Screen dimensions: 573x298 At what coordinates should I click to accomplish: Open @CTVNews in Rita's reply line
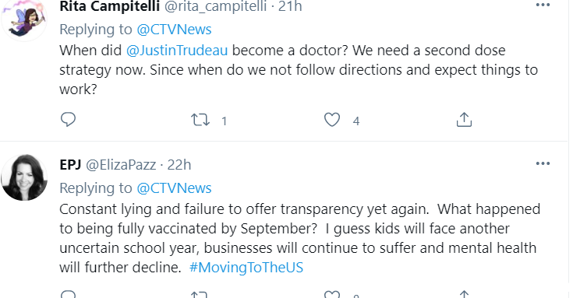coord(174,30)
